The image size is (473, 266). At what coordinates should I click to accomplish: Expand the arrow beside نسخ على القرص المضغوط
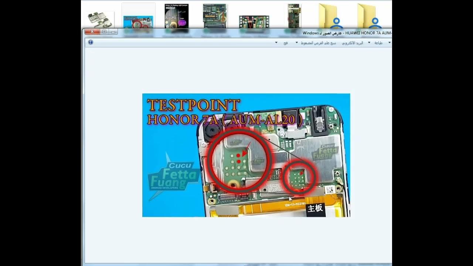tap(296, 43)
